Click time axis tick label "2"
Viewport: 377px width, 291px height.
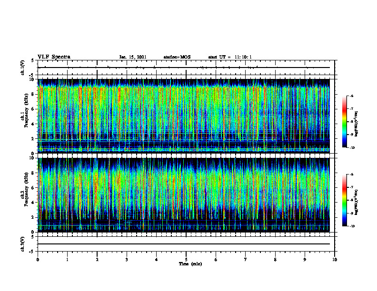(97, 260)
